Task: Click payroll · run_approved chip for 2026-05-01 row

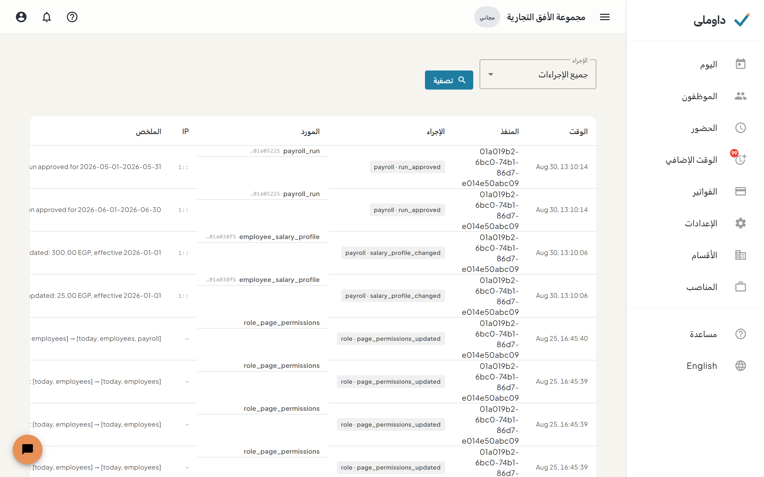Action: (407, 167)
